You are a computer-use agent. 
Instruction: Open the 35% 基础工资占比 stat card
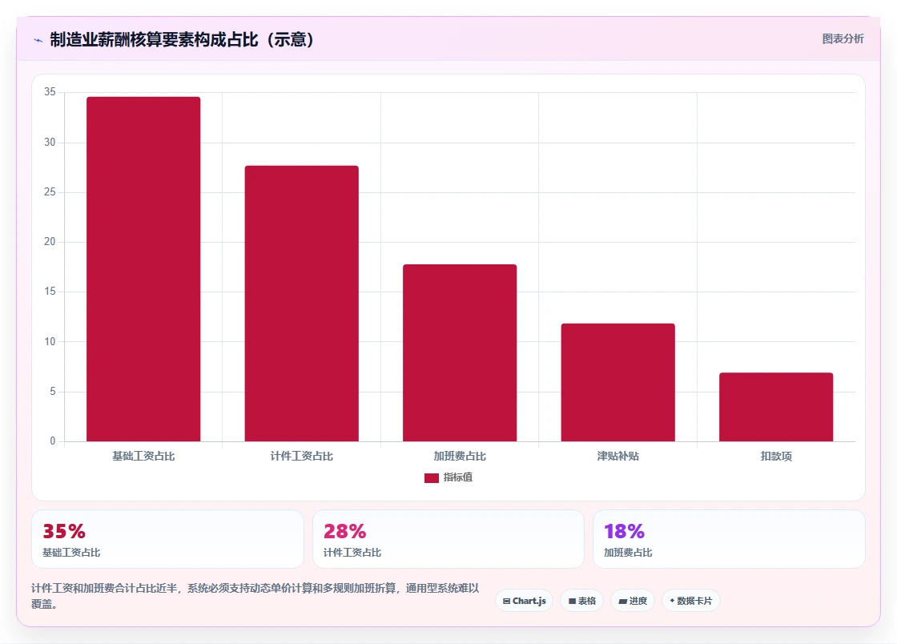tap(167, 539)
